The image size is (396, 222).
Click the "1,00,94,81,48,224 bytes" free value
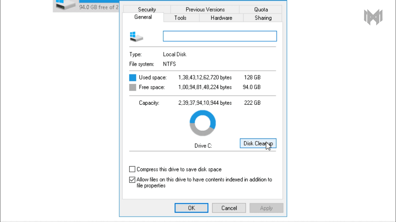[x=205, y=87]
